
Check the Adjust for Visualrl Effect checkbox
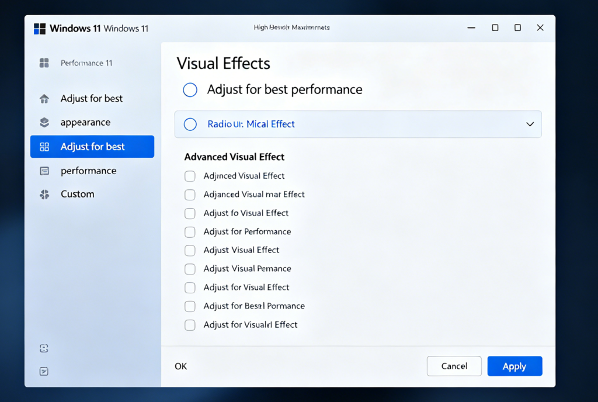click(x=190, y=325)
